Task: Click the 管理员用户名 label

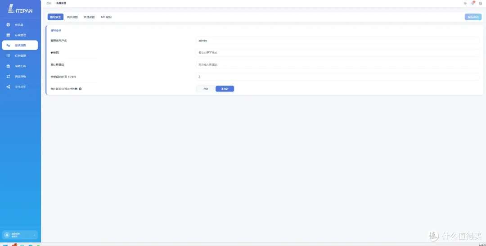Action: [58, 41]
